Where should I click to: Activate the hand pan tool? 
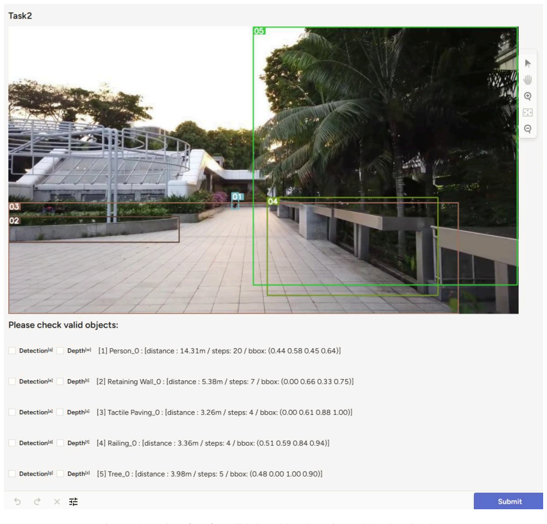(x=528, y=80)
